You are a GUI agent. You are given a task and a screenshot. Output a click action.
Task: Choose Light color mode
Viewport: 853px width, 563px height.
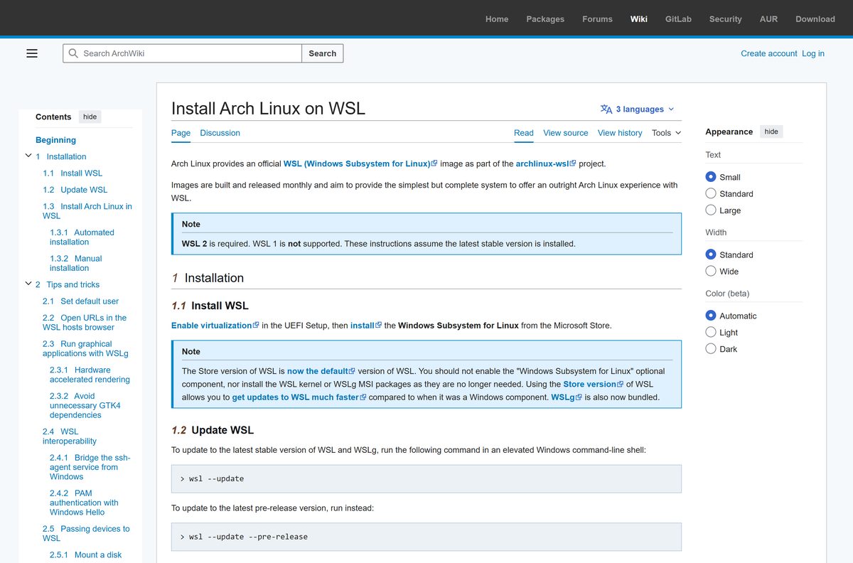[x=711, y=332]
